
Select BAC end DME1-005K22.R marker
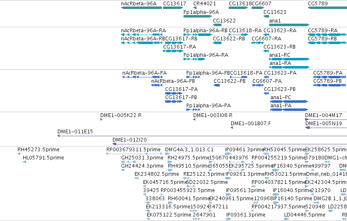(x=102, y=120)
